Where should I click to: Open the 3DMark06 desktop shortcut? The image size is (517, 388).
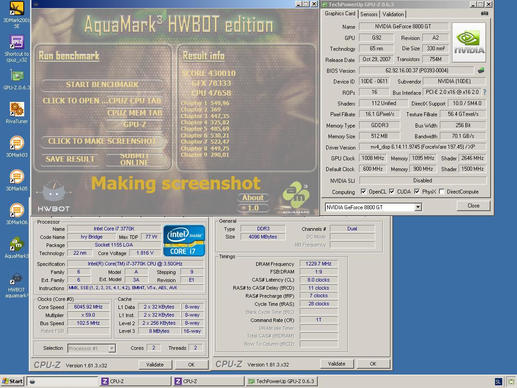click(17, 214)
